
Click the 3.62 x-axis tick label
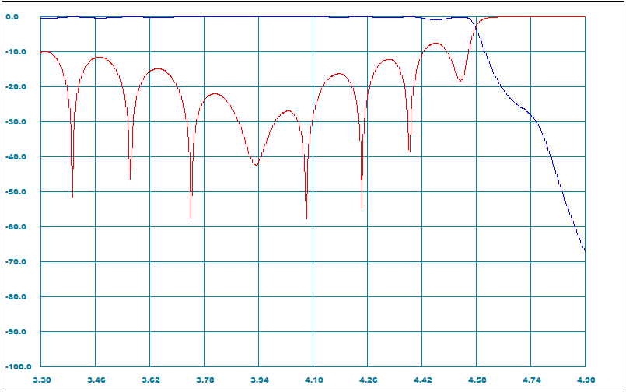point(150,379)
